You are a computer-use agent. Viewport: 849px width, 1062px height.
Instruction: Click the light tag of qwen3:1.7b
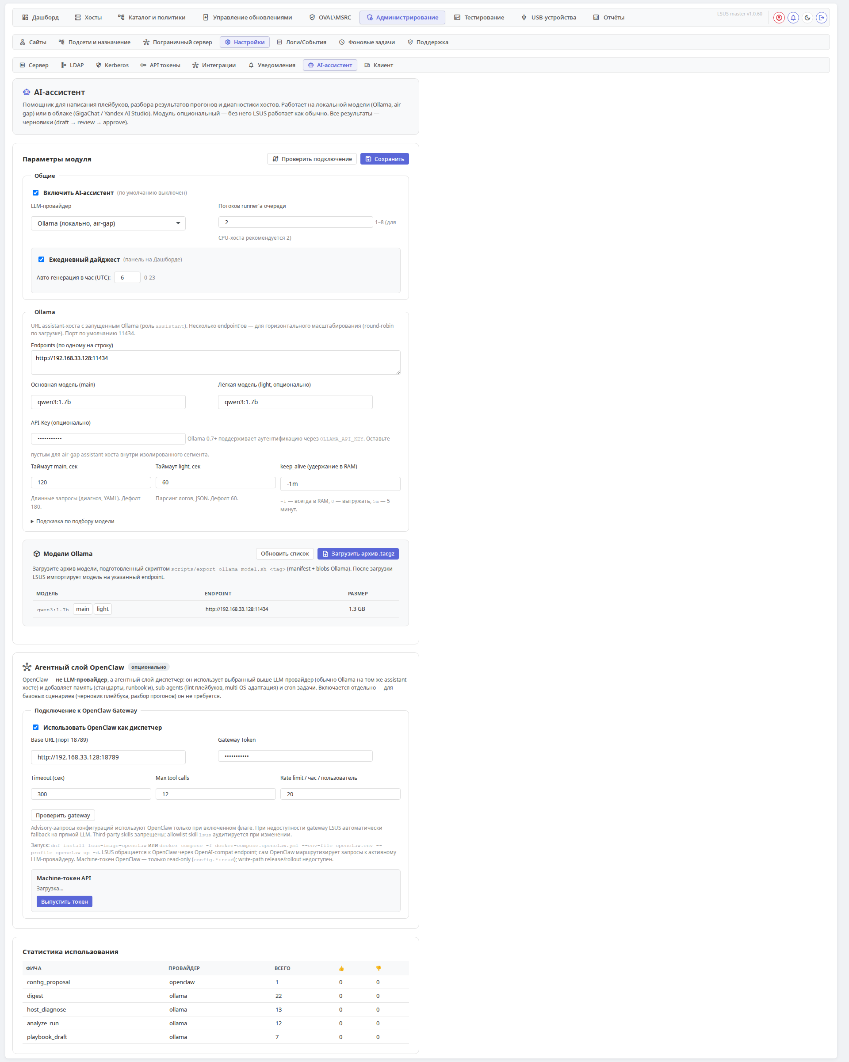(x=103, y=610)
